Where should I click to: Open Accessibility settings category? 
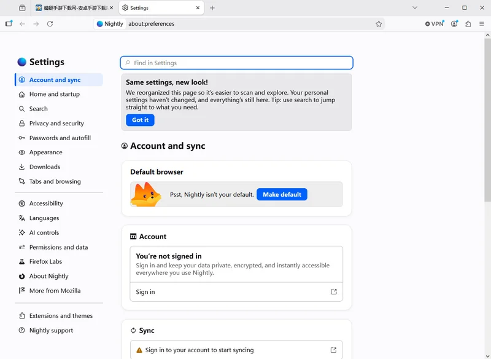(59, 203)
